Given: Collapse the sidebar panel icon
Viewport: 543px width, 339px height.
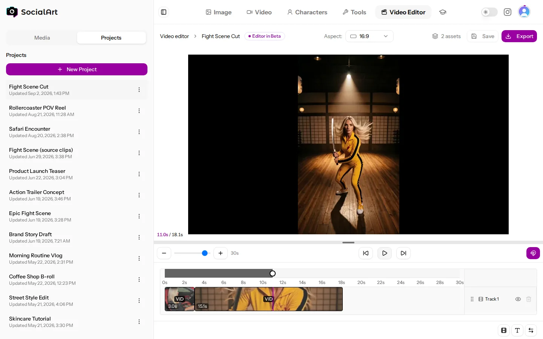Looking at the screenshot, I should [x=164, y=12].
